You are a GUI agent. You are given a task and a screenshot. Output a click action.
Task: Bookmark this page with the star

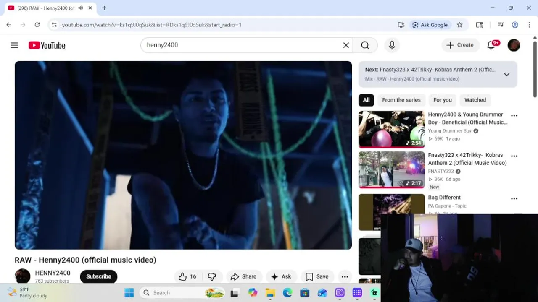tap(460, 25)
